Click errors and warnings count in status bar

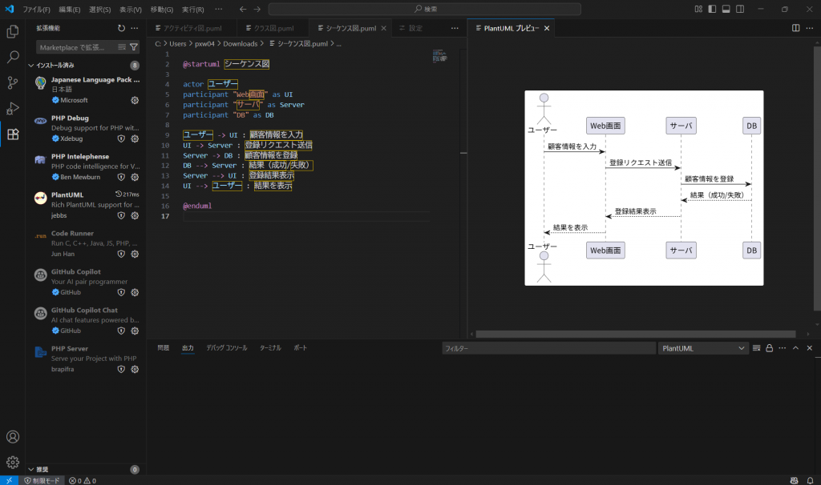coord(83,481)
